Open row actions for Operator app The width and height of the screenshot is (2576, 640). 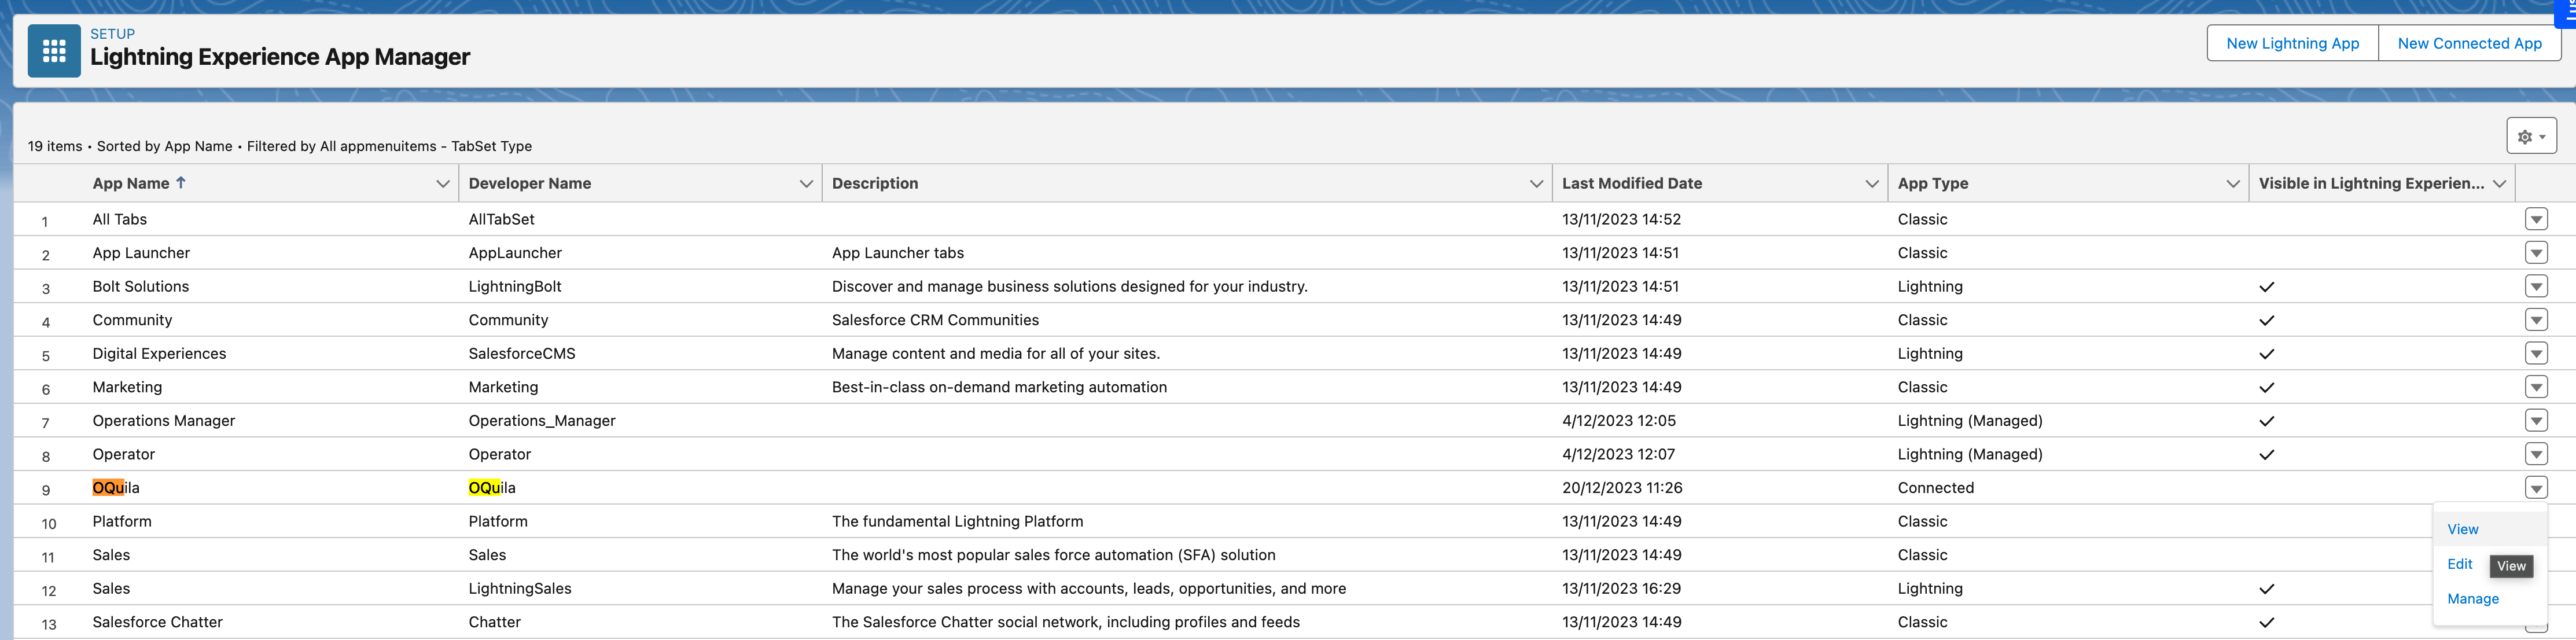click(2535, 454)
